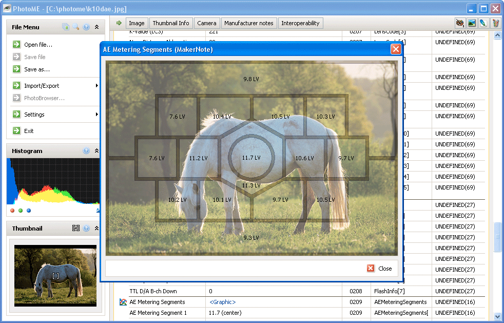Click the 10.6 LV metering segment
The height and width of the screenshot is (323, 504).
pos(304,158)
